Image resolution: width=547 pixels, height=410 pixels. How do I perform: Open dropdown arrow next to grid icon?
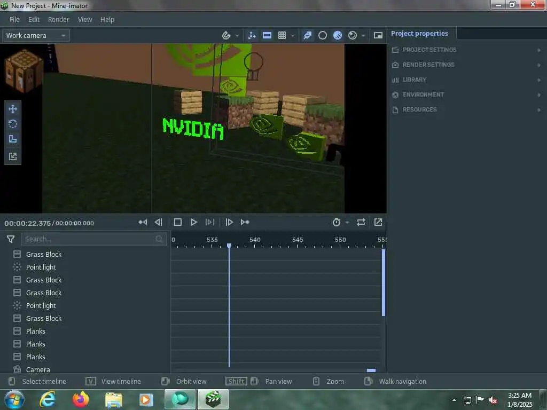coord(293,36)
